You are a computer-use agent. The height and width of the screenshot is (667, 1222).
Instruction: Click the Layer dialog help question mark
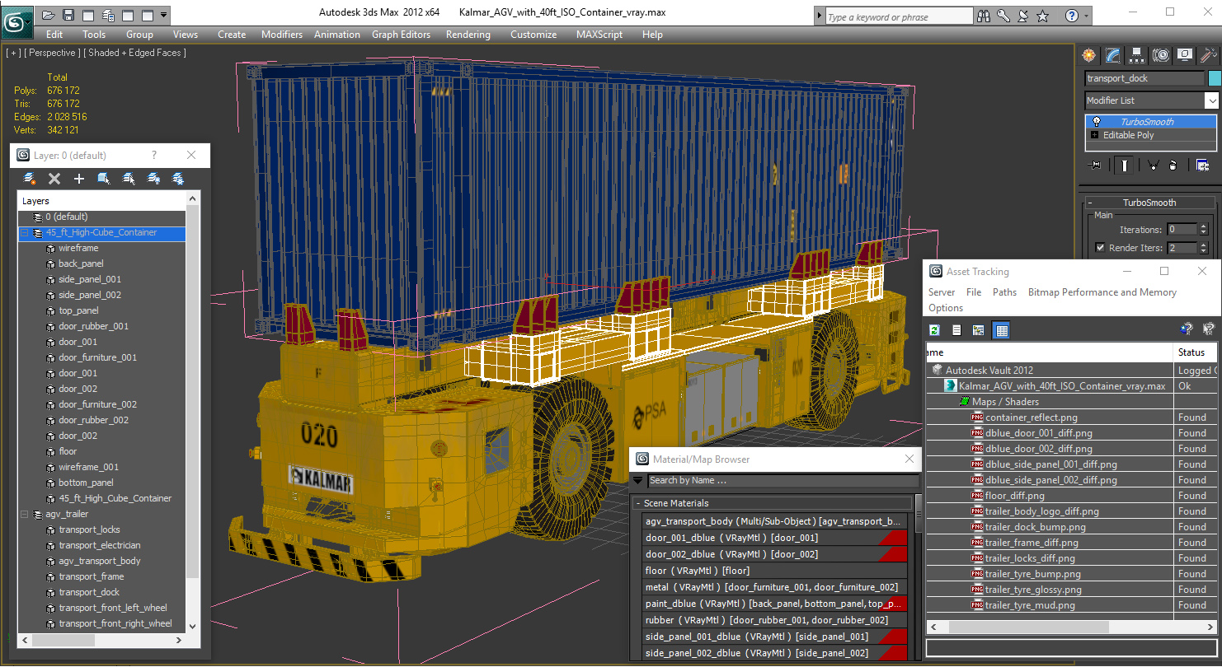coord(153,155)
